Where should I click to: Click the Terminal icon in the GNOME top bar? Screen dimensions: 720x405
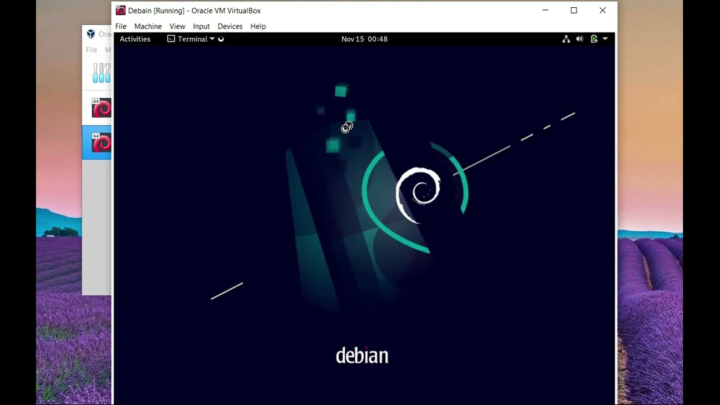171,39
